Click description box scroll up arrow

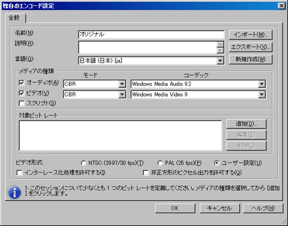(220, 44)
